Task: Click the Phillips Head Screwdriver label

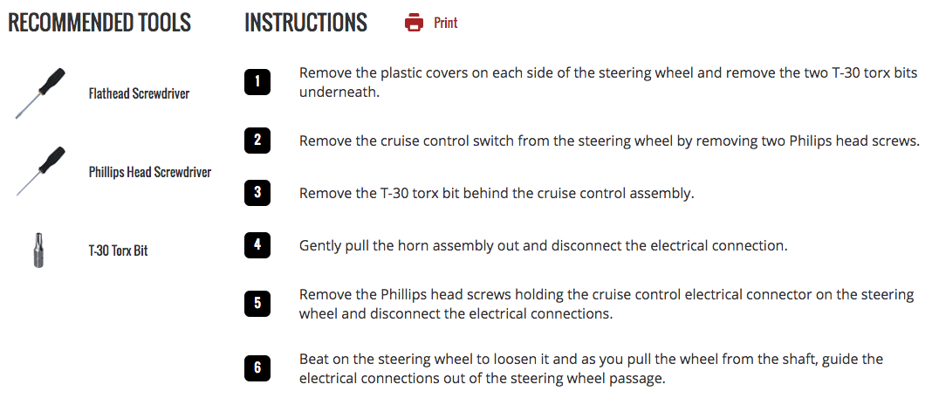Action: click(150, 173)
